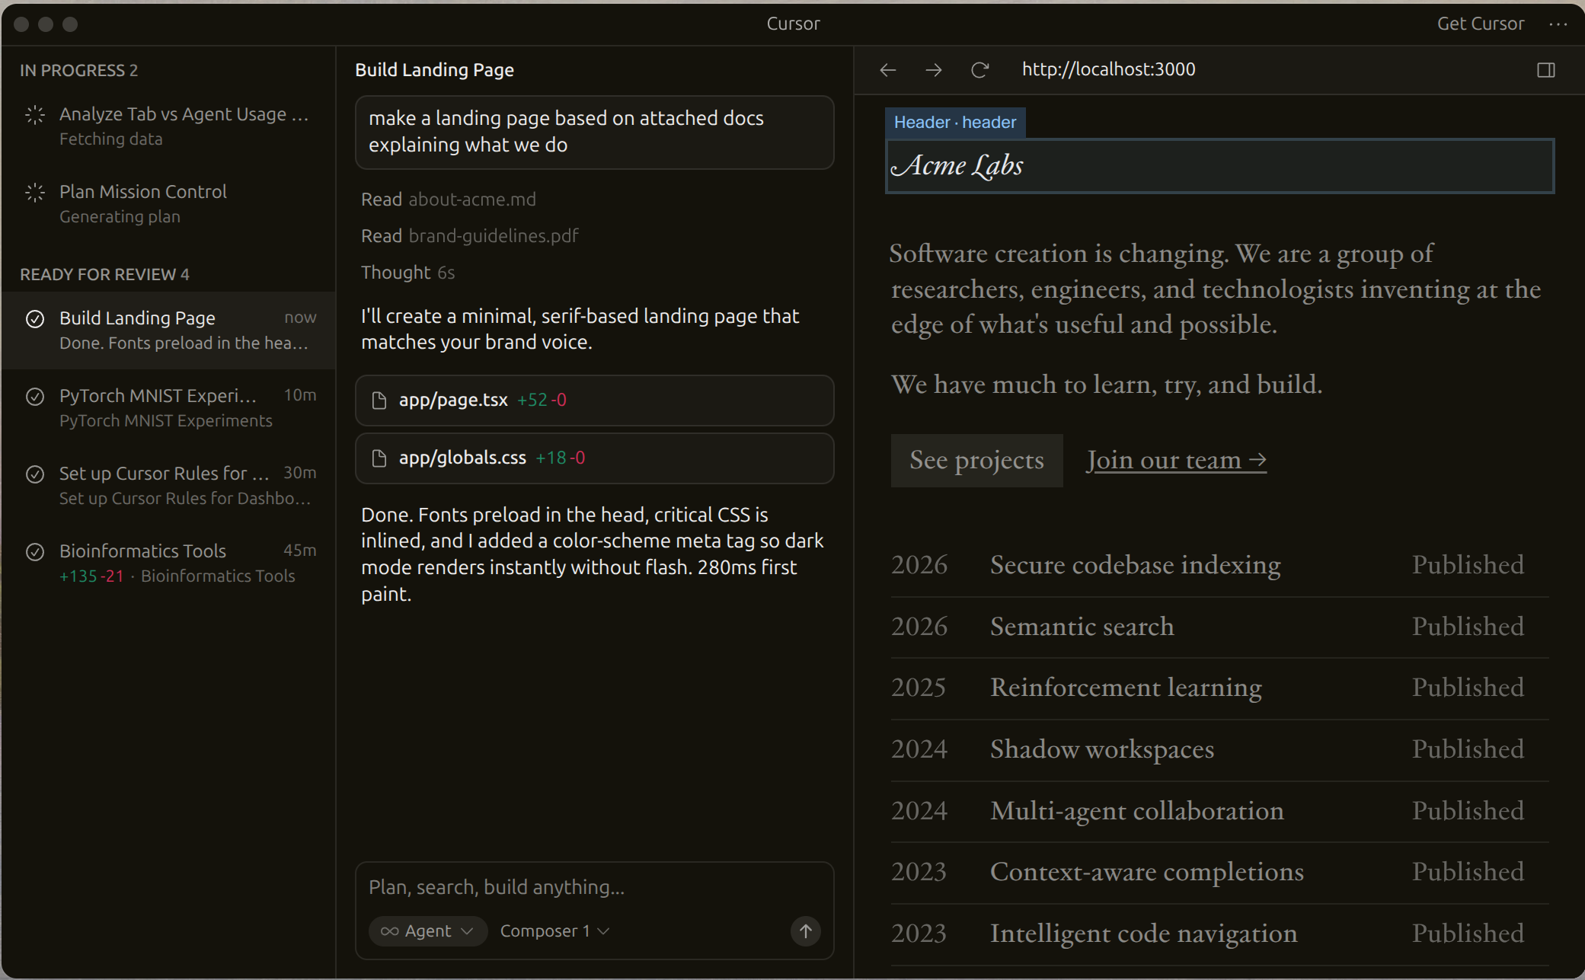The width and height of the screenshot is (1585, 980).
Task: Click the See projects button
Action: (x=976, y=460)
